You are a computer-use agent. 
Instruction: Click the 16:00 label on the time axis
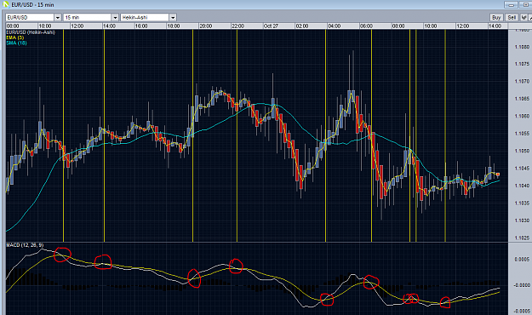[x=141, y=26]
